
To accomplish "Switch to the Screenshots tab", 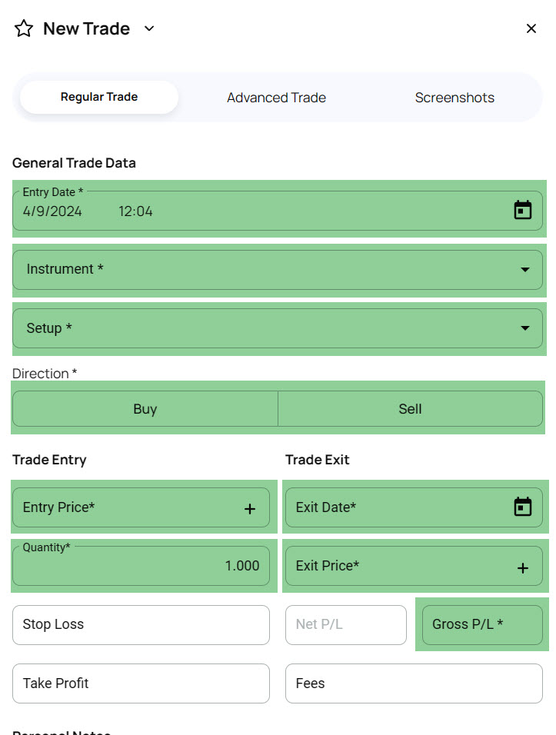I will [454, 98].
